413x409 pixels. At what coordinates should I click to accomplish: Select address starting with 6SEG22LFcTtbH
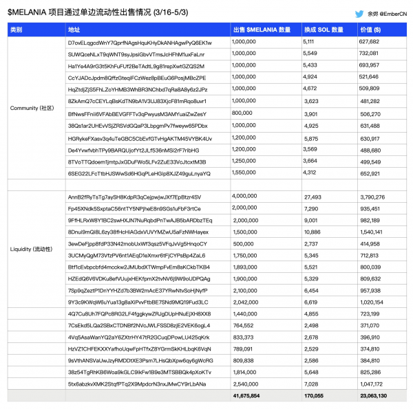pos(139,174)
